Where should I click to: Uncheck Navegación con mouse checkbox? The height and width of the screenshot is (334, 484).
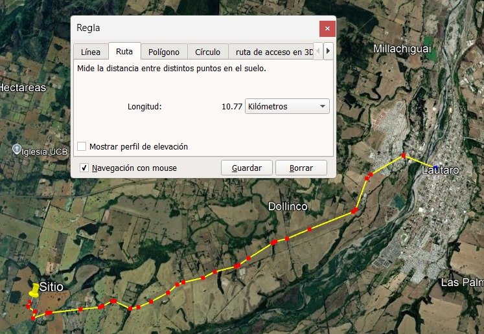pos(84,168)
